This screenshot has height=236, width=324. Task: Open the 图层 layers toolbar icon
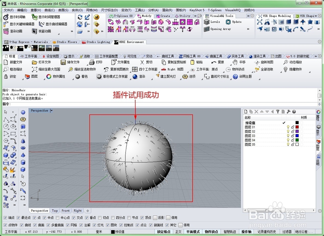27,77
